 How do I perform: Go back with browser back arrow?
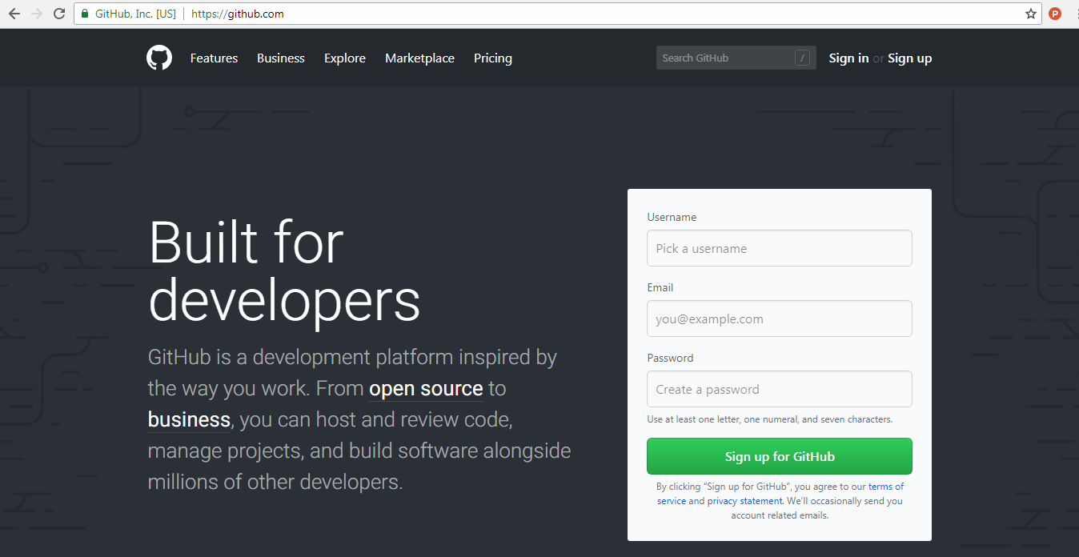coord(14,14)
